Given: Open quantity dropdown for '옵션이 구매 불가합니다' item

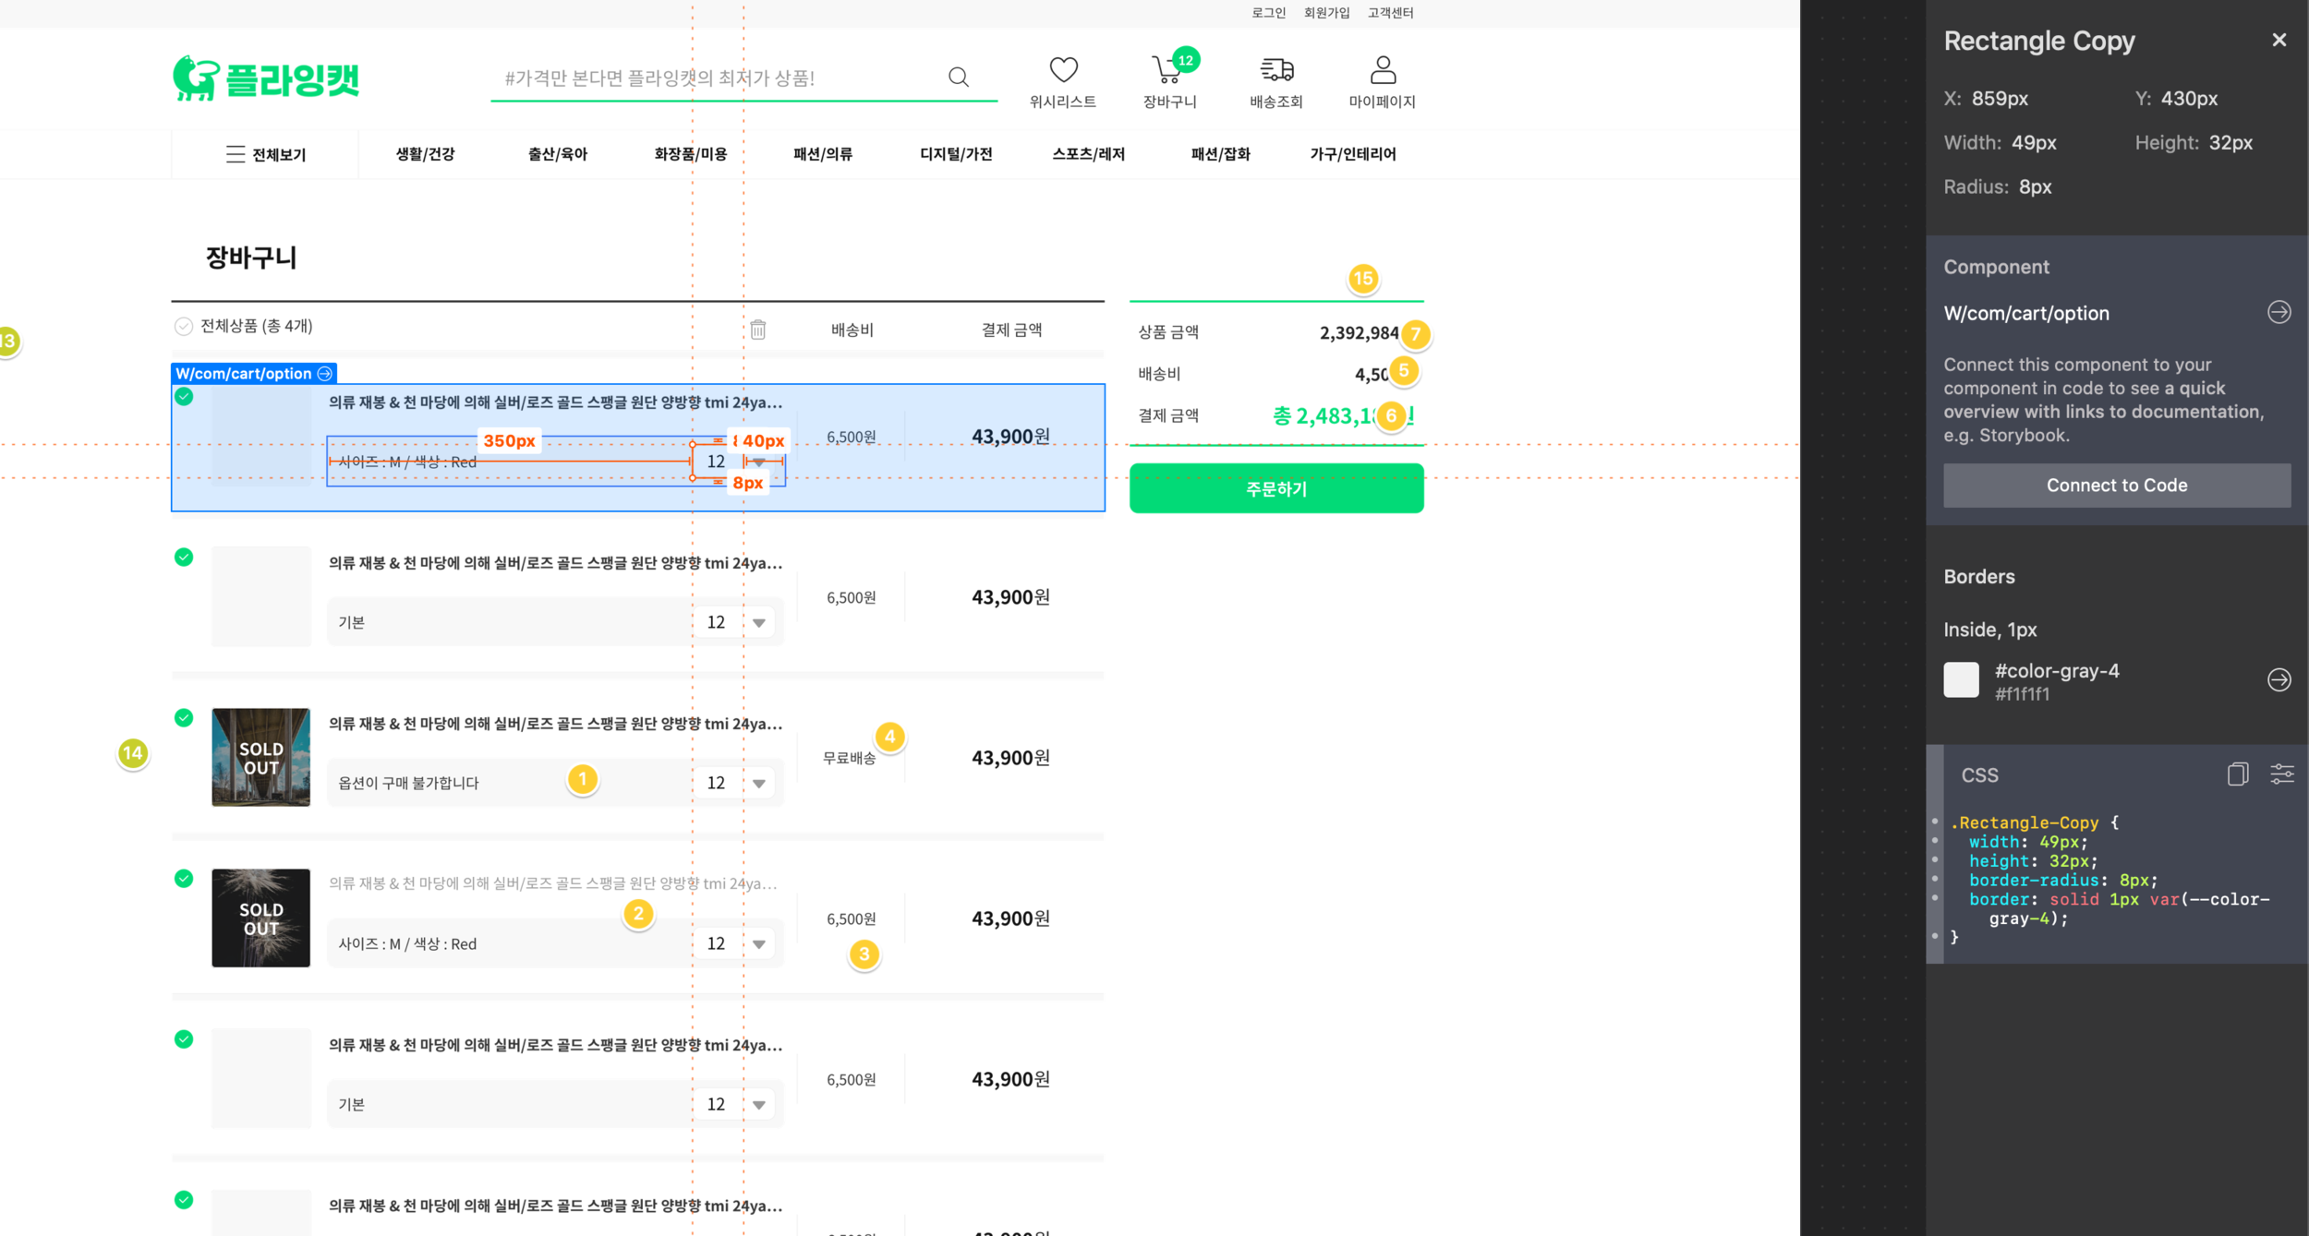Looking at the screenshot, I should (758, 784).
